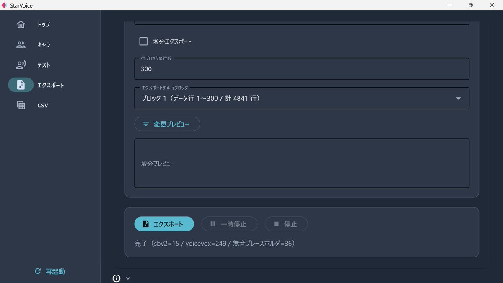
Task: Open the CSV grid icon
Action: pyautogui.click(x=21, y=105)
